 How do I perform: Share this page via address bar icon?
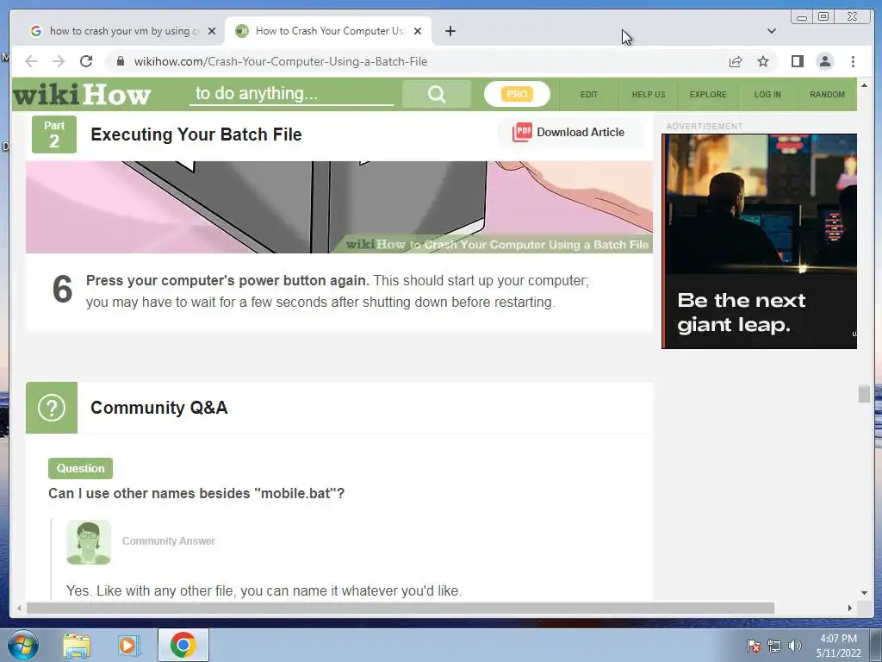point(736,61)
